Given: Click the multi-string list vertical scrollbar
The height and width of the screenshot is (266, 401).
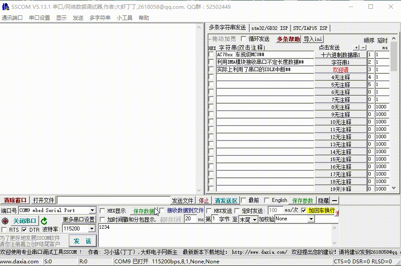Looking at the screenshot, I should coord(394,113).
